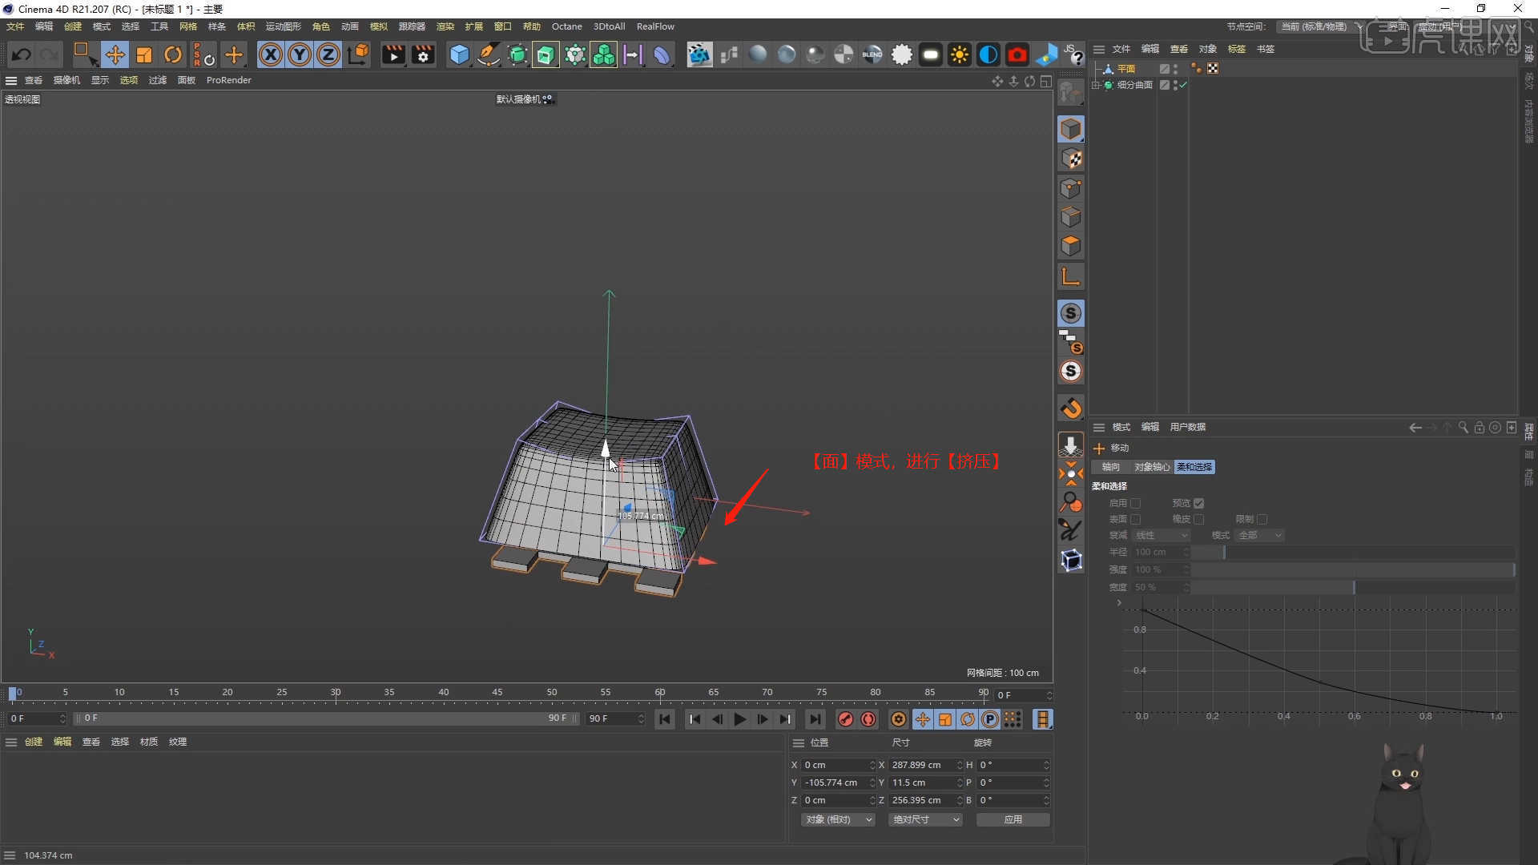Image resolution: width=1538 pixels, height=865 pixels.
Task: Click the coordinate system icon
Action: point(358,55)
